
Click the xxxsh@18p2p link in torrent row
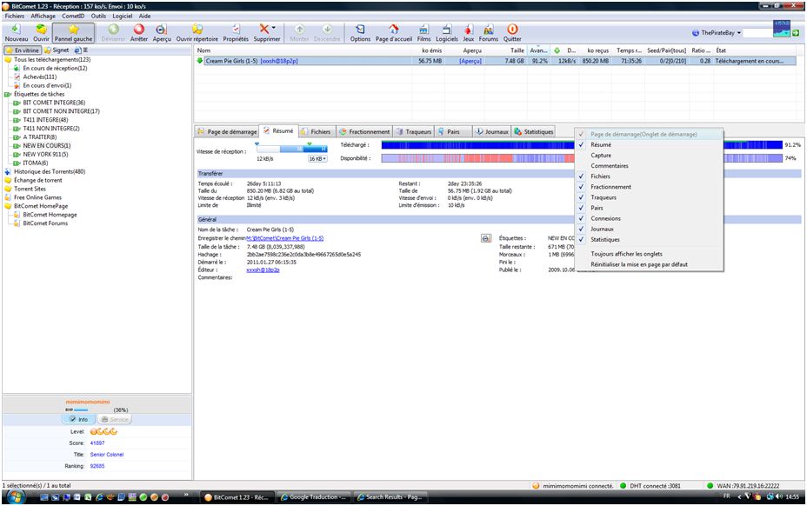click(x=279, y=61)
